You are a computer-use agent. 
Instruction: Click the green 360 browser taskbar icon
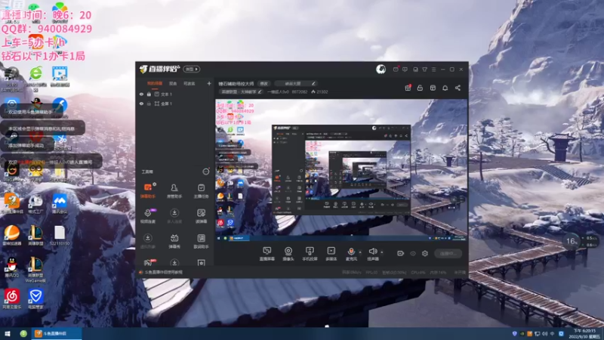[23, 334]
